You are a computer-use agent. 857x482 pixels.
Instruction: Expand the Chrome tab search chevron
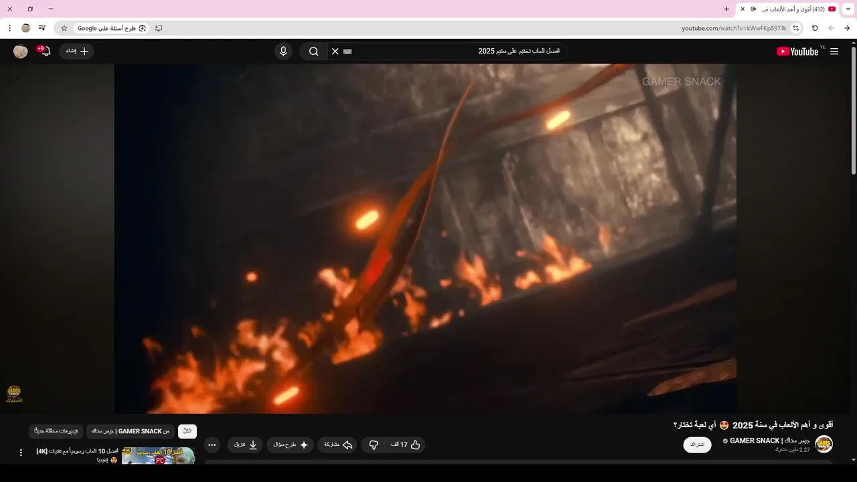[848, 9]
